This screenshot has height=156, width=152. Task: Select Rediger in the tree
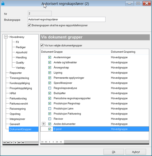click(21, 47)
